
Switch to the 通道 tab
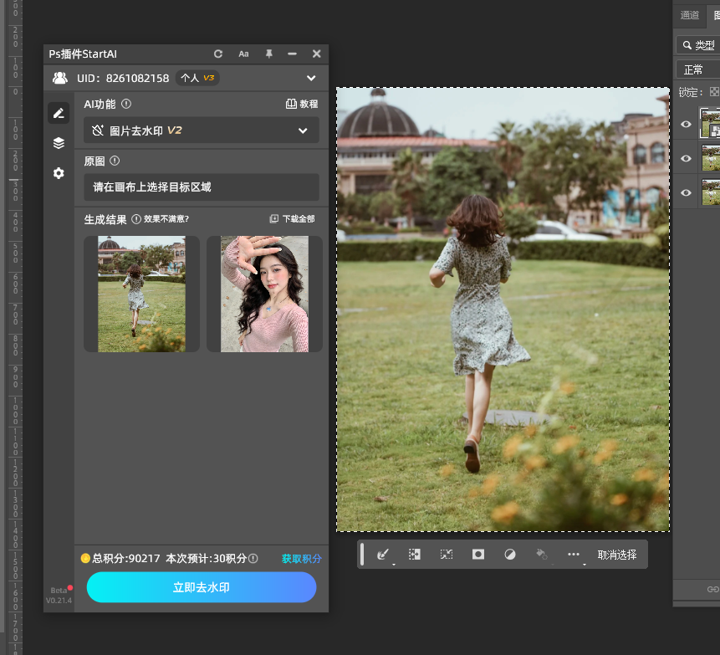coord(689,15)
